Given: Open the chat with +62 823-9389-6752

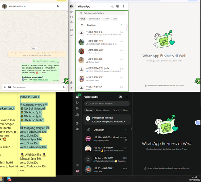Looking at the screenshot, I should coord(102,79).
